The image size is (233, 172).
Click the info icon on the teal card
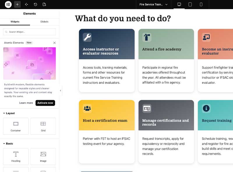click(206, 108)
